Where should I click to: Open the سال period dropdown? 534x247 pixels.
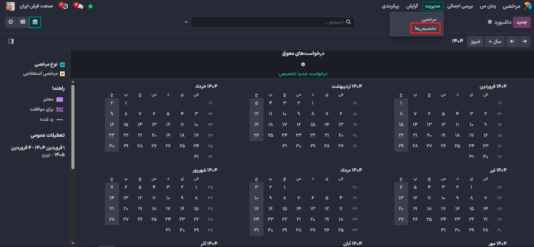click(495, 42)
